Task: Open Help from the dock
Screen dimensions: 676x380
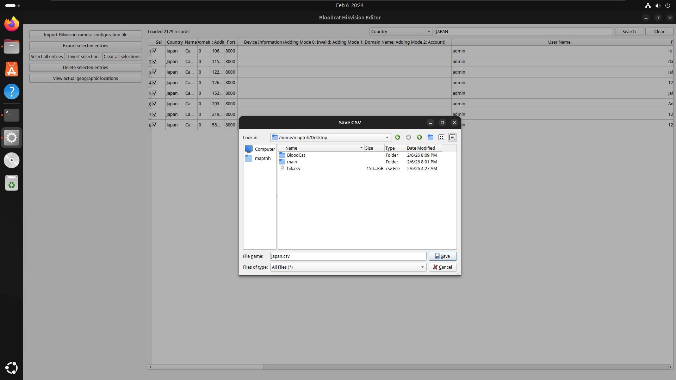Action: pos(12,92)
